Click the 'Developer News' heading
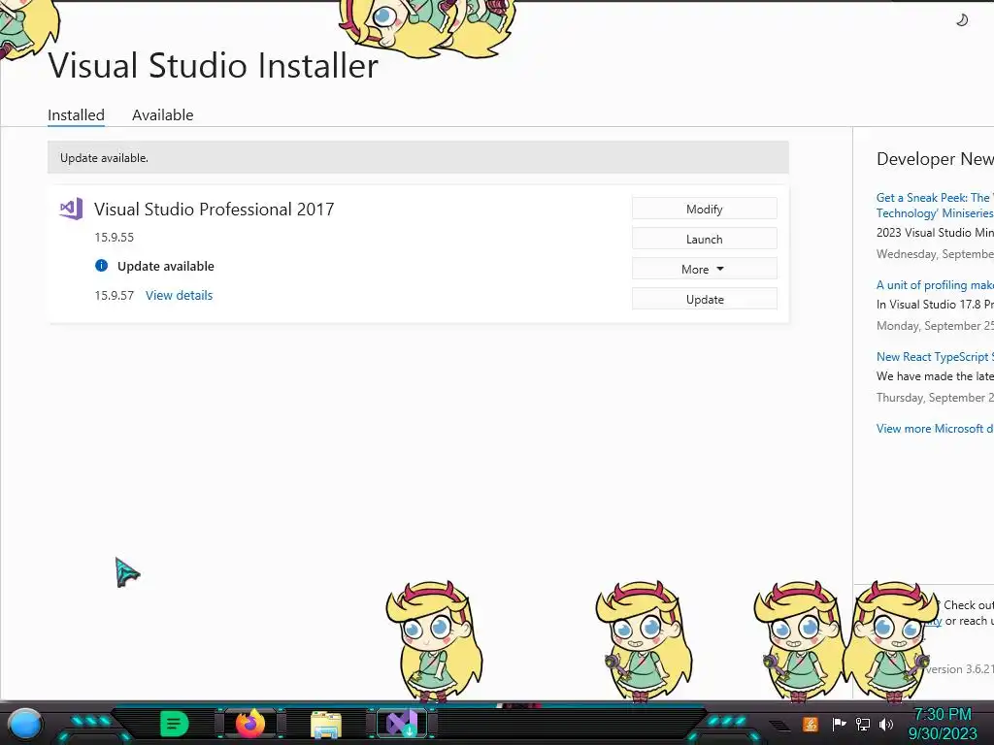 click(x=935, y=159)
